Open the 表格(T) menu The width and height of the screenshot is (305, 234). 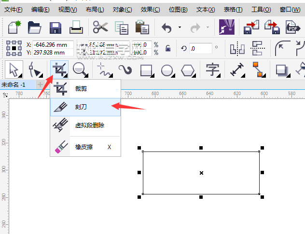tap(233, 9)
